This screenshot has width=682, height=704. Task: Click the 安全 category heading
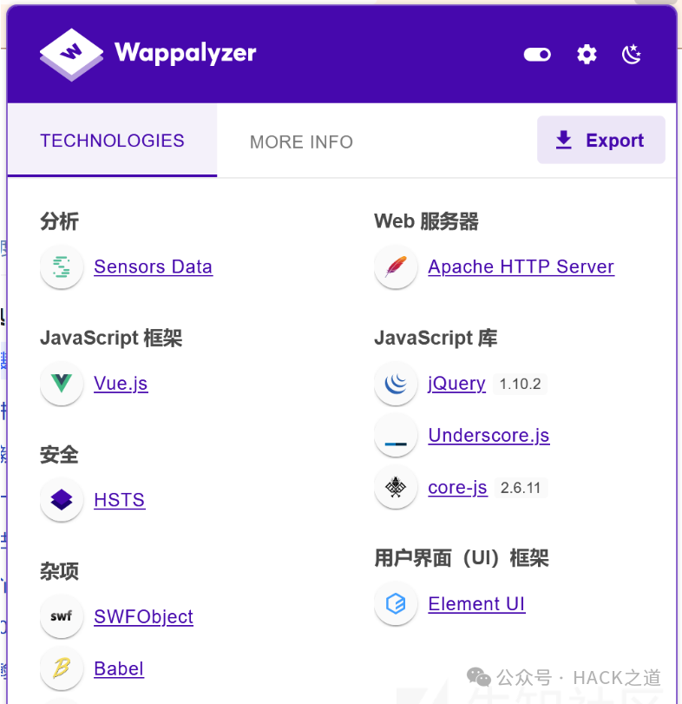59,455
